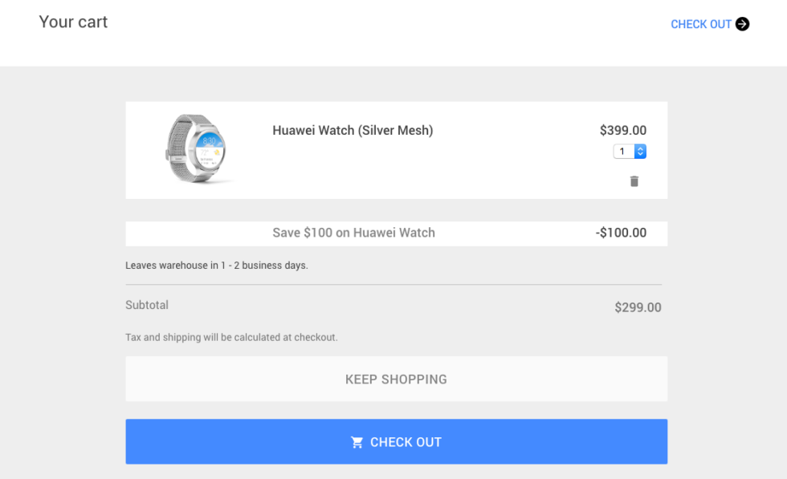Image resolution: width=787 pixels, height=479 pixels.
Task: Click the $399.00 item price
Action: click(x=622, y=130)
